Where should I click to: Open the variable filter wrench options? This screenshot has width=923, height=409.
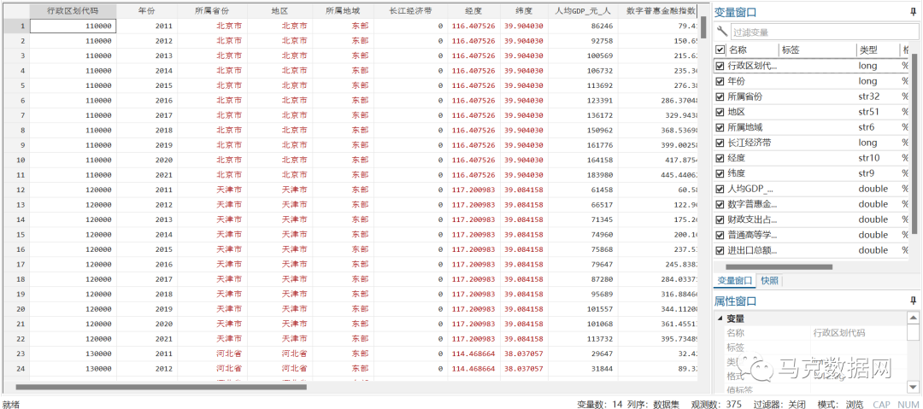(x=721, y=32)
